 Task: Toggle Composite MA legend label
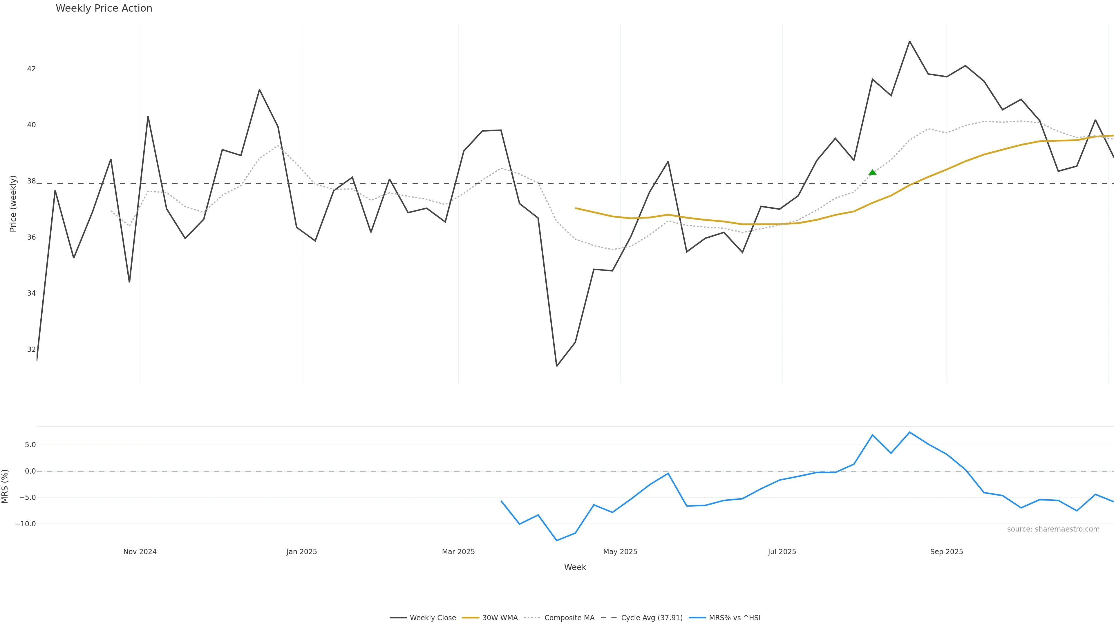pyautogui.click(x=569, y=618)
